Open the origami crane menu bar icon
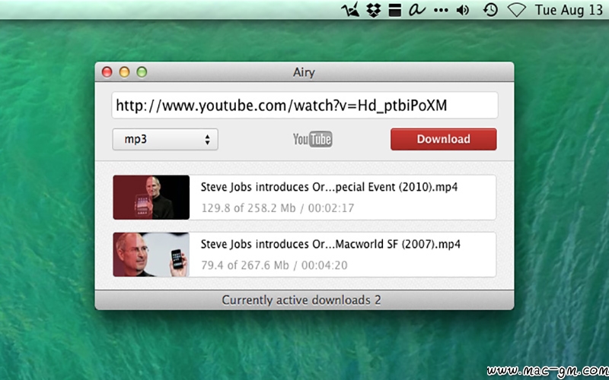This screenshot has height=380, width=609. click(x=349, y=10)
